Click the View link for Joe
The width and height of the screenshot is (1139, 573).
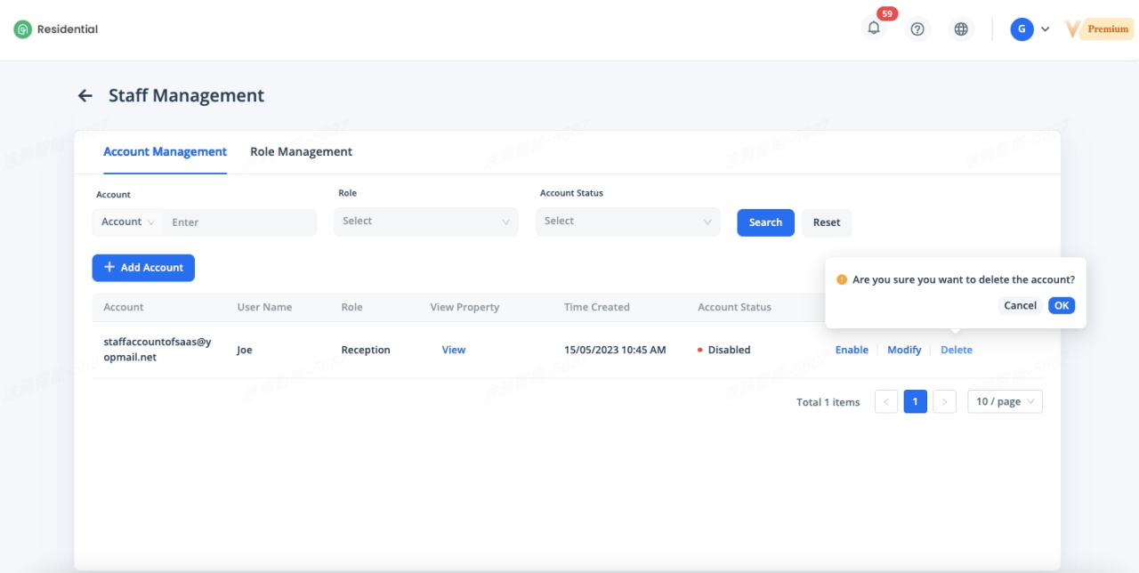point(454,351)
